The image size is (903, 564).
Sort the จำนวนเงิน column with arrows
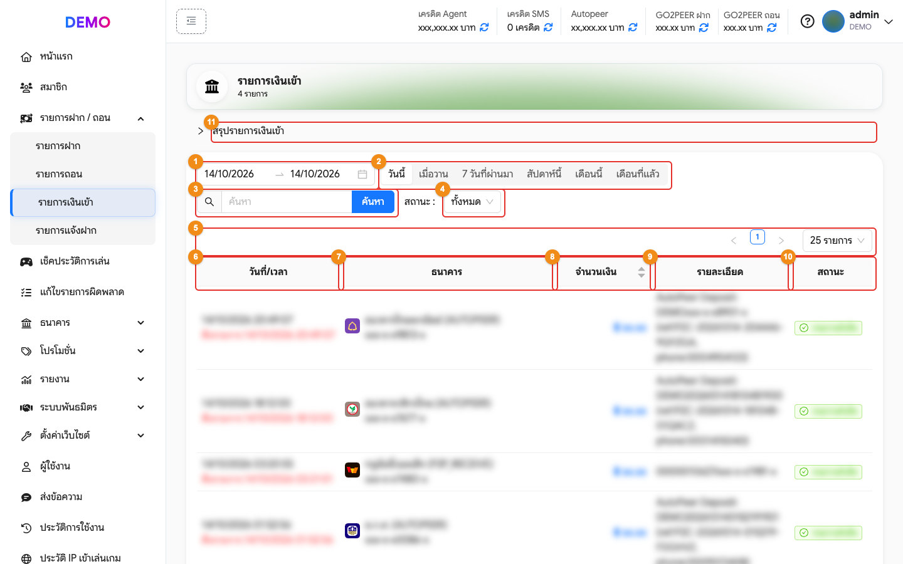(x=641, y=272)
